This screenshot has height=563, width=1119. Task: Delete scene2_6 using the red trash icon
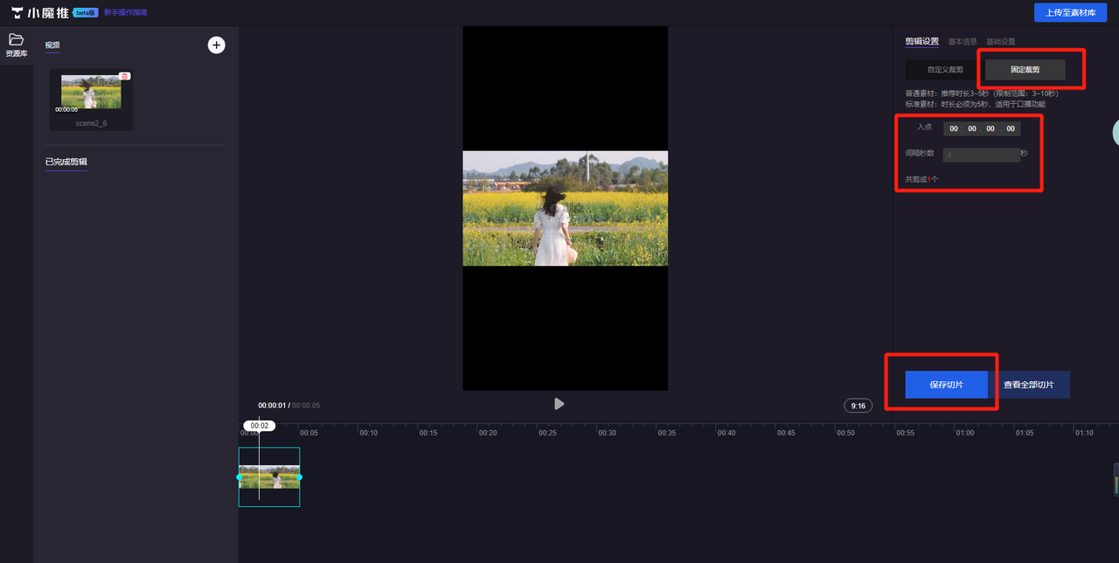pos(124,77)
